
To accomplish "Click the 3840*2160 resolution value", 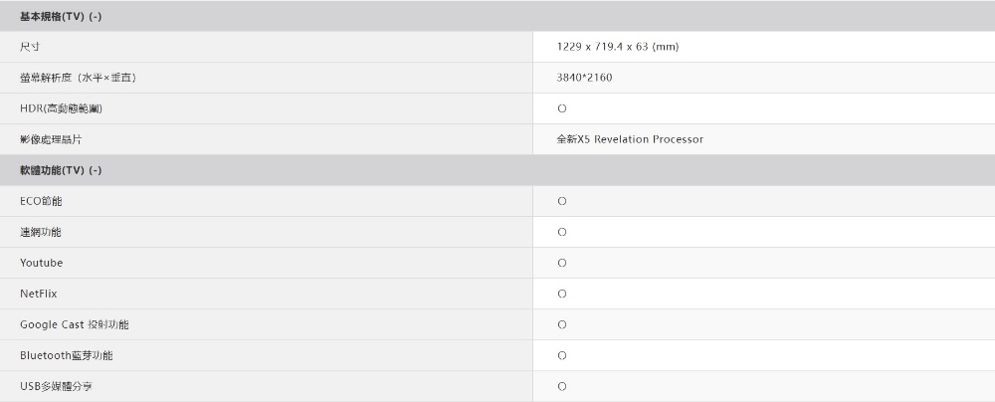I will (x=585, y=78).
